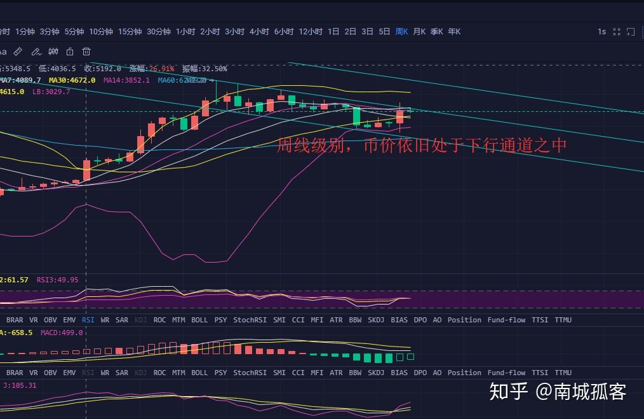Select PSY in row beneath MACD pane
Screen dimensions: 644x419
tap(220, 373)
